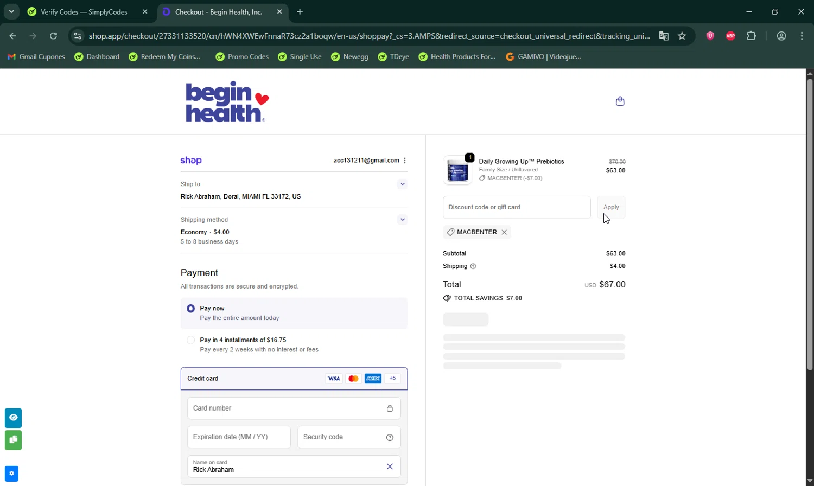Viewport: 814px width, 486px height.
Task: Select the Pay now radio option
Action: (190, 309)
